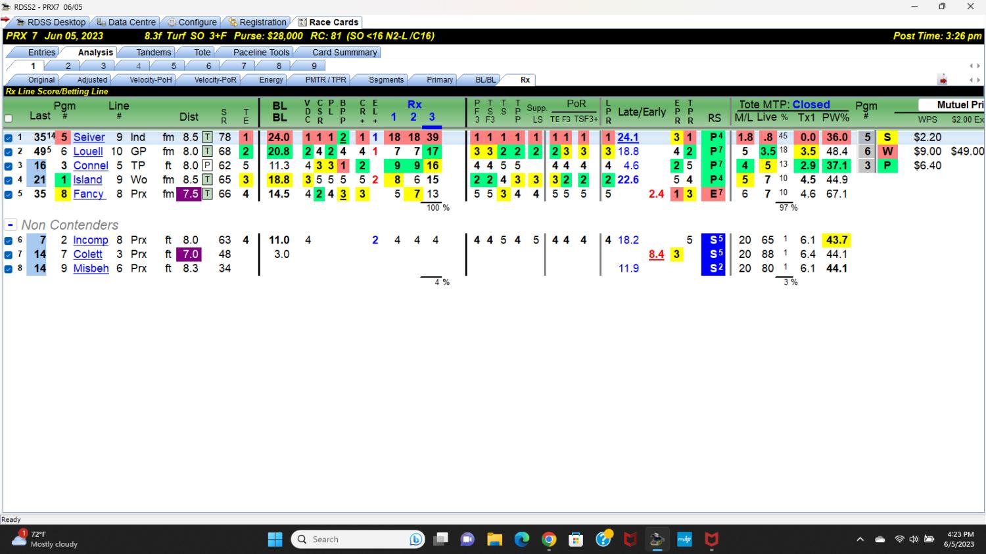Open the Wi-Fi network tray icon
The image size is (986, 554).
pyautogui.click(x=899, y=540)
